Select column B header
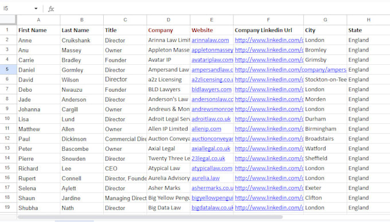Screen dimensions: 390x222 coord(82,20)
